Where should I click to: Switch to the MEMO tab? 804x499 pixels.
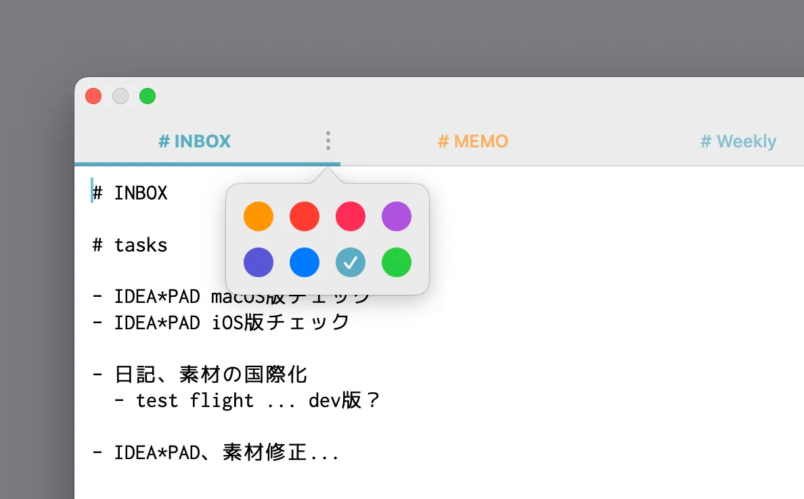click(473, 141)
